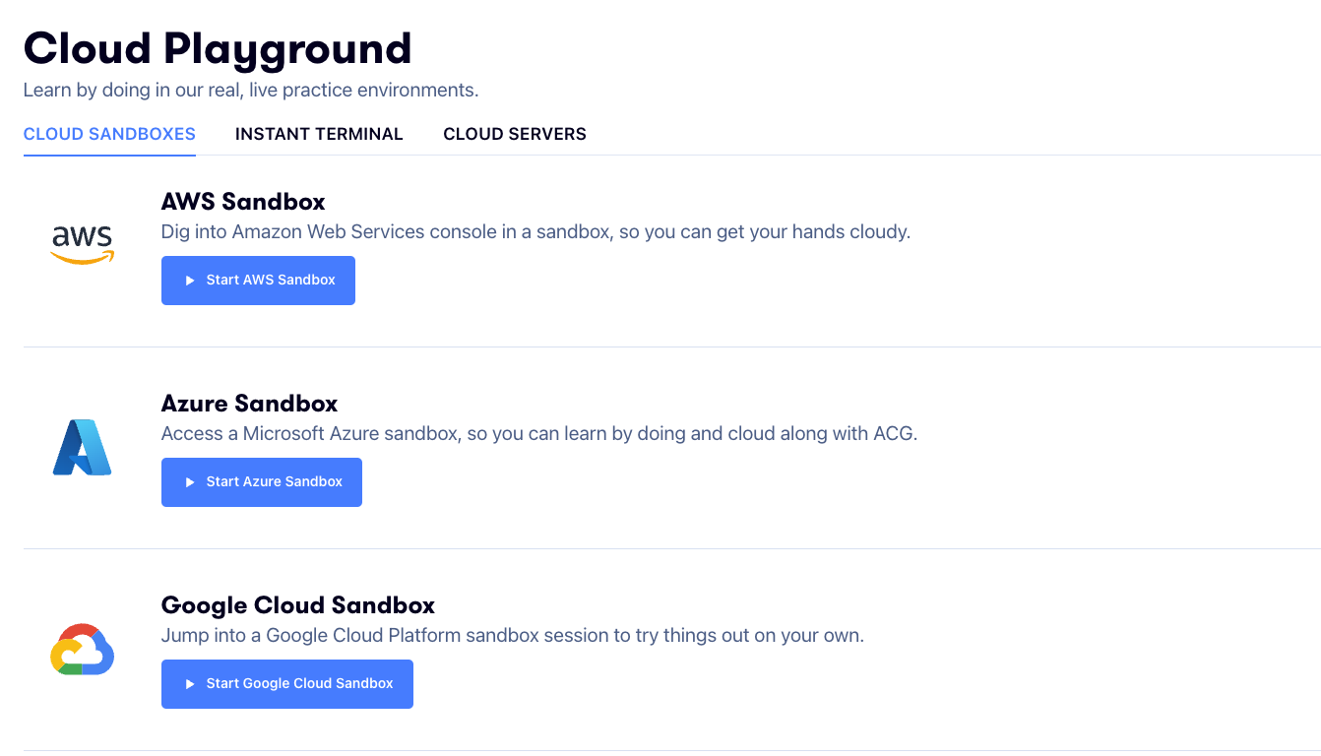The width and height of the screenshot is (1321, 756).
Task: Click the Google Cloud Sandbox heading
Action: click(297, 605)
